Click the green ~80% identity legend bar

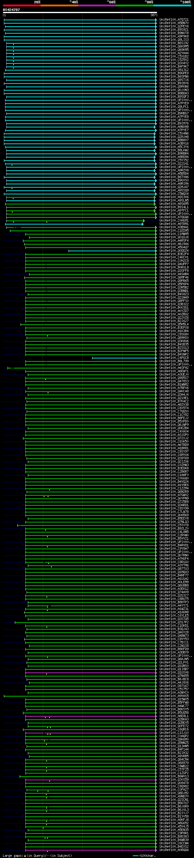click(x=135, y=5)
